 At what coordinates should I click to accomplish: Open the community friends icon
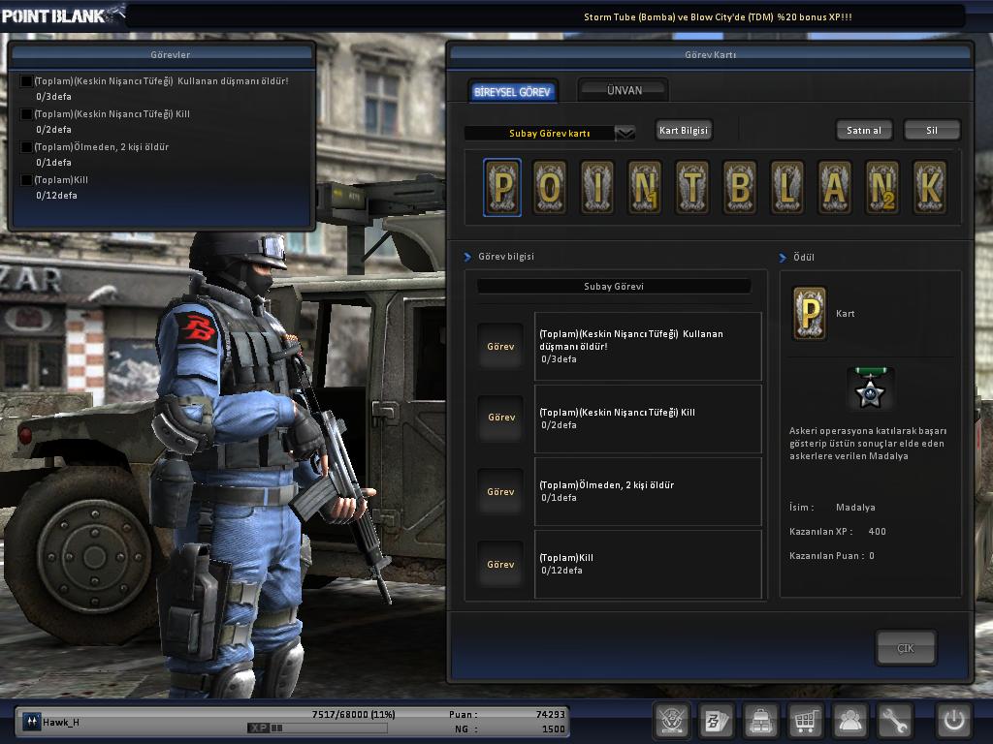pyautogui.click(x=849, y=721)
